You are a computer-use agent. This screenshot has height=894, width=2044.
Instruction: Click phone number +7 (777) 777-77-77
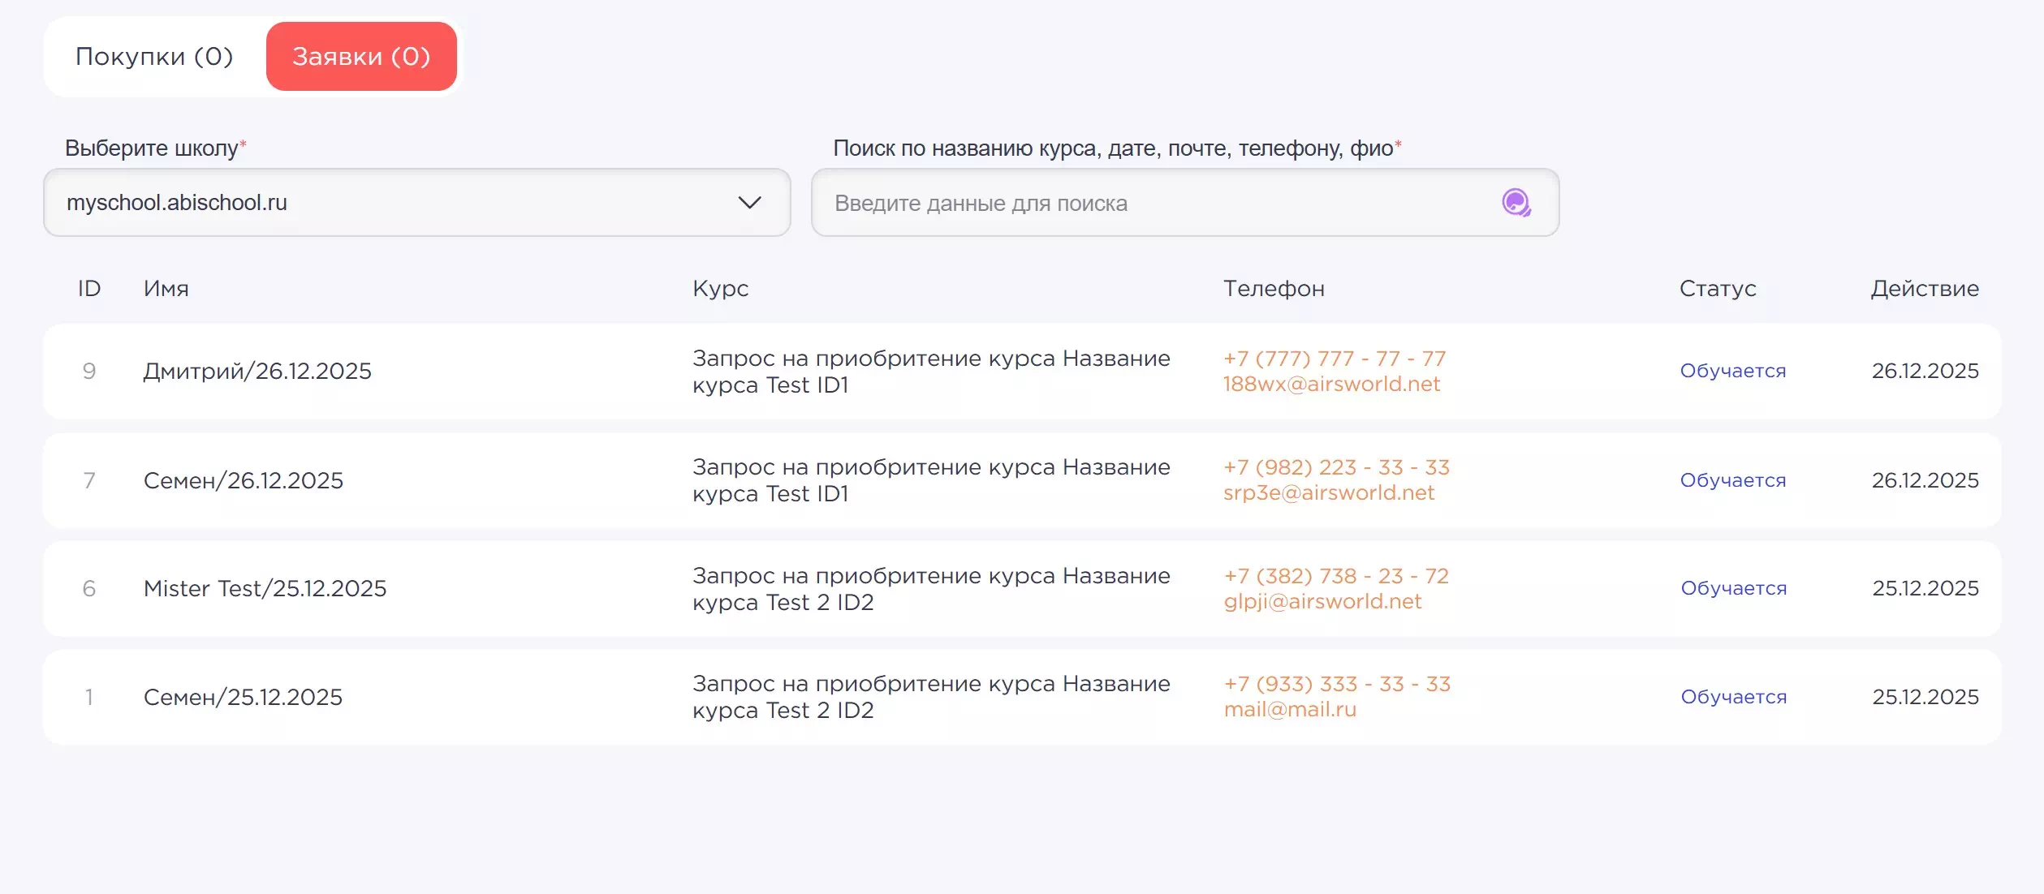point(1334,359)
